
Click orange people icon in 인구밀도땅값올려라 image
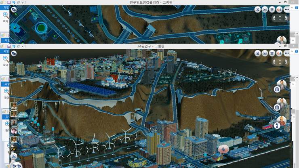pos(279,10)
